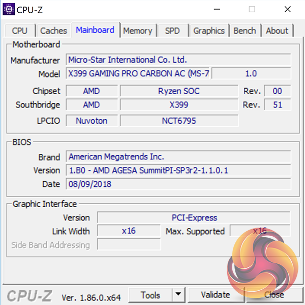This screenshot has width=305, height=305.
Task: Click the model revision value 1.0
Action: [251, 73]
